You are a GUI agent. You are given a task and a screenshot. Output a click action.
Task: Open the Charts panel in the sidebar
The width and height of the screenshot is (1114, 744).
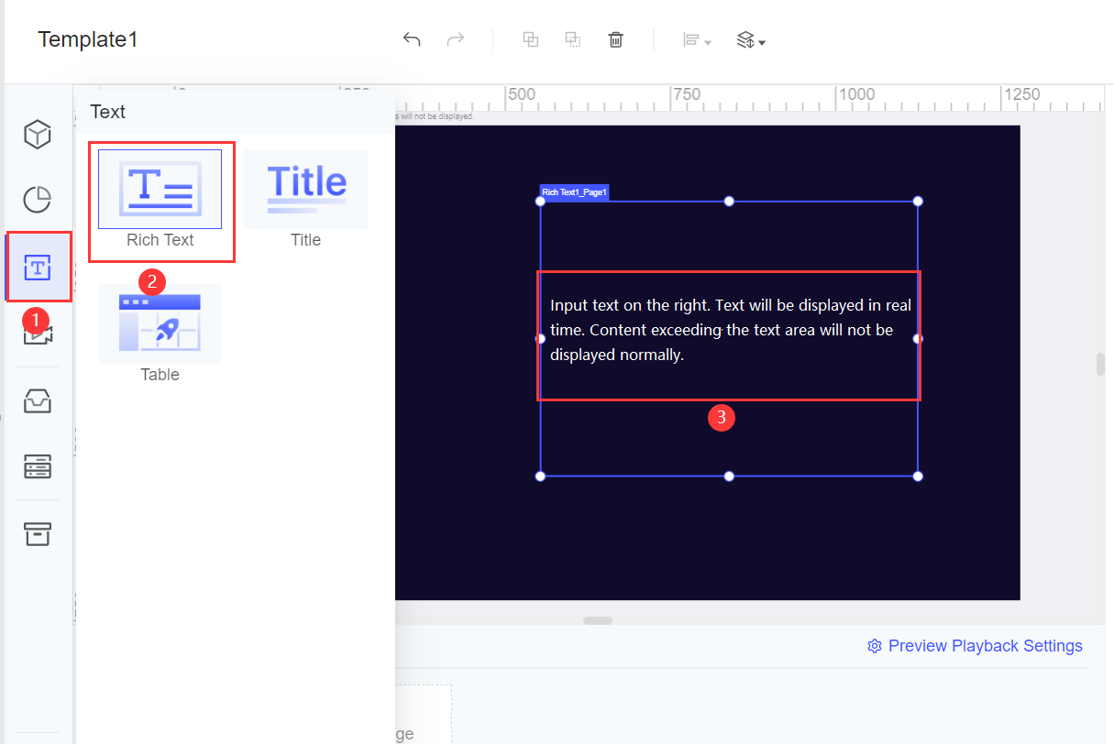(x=37, y=200)
